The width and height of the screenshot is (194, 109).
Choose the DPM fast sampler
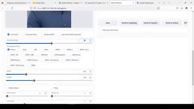pyautogui.click(x=43, y=55)
